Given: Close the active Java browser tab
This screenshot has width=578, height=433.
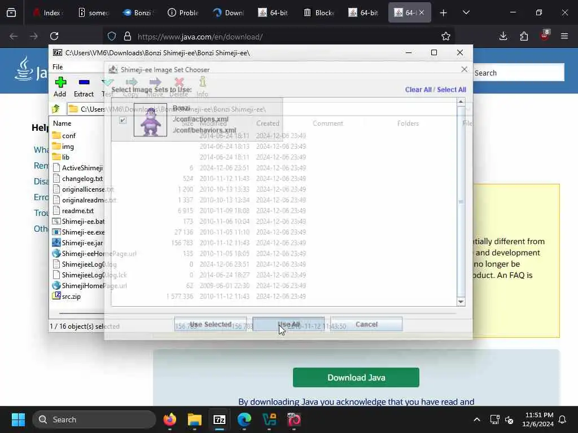Looking at the screenshot, I should point(422,12).
